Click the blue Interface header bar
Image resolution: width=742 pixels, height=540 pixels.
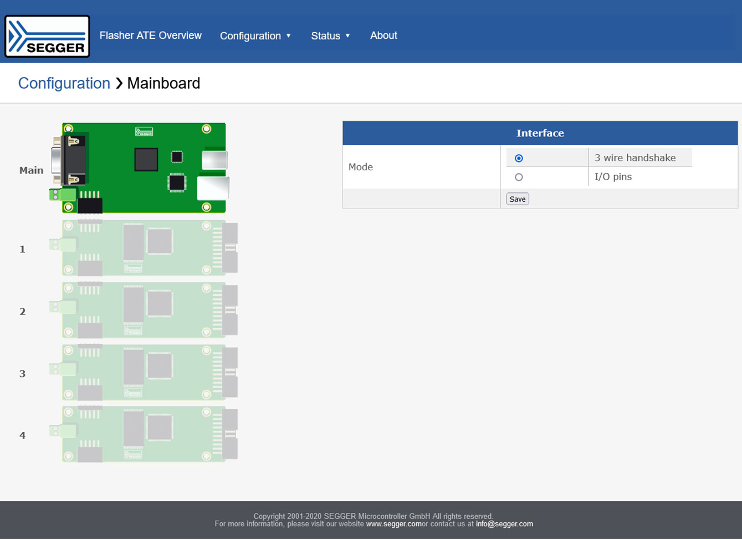tap(539, 133)
